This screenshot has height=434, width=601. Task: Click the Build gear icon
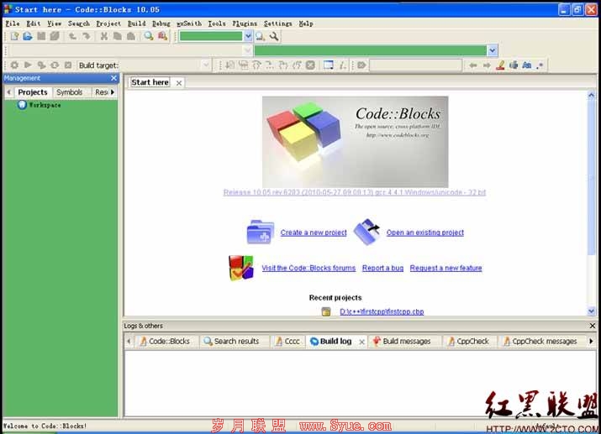coord(14,65)
